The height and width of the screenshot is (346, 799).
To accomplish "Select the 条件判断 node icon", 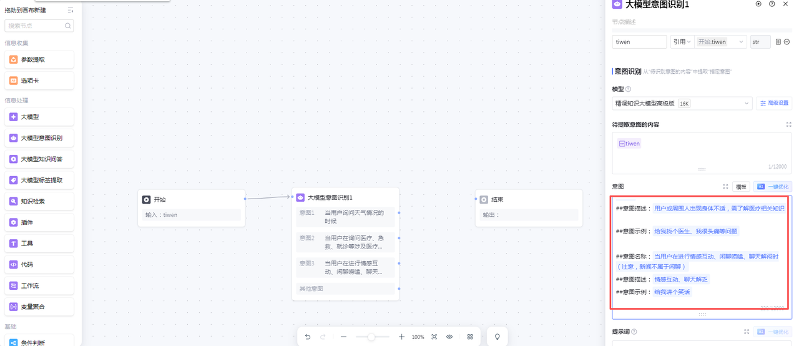I will point(14,342).
